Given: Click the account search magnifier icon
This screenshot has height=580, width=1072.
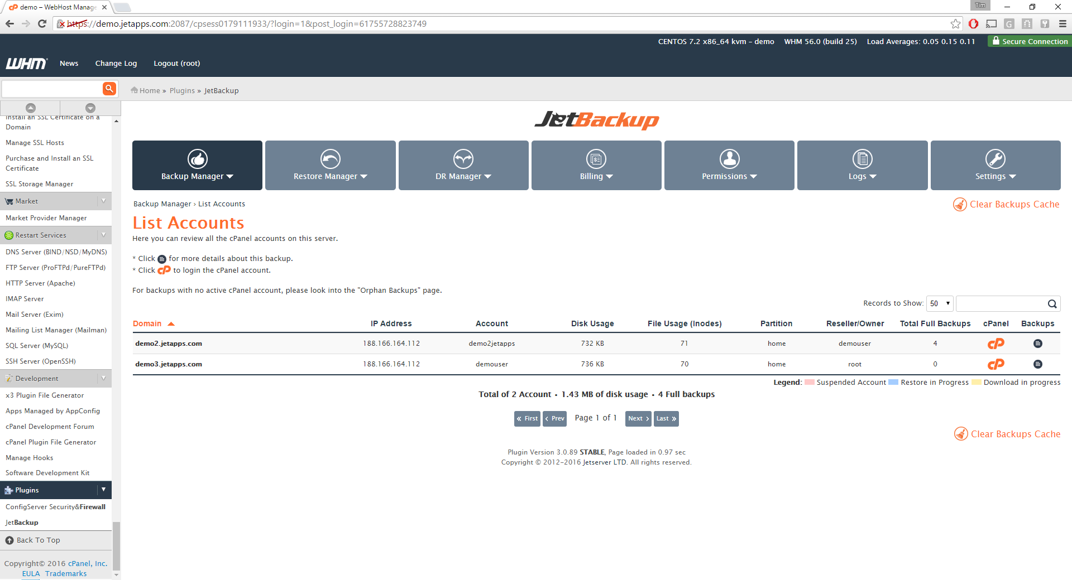Looking at the screenshot, I should click(1052, 303).
